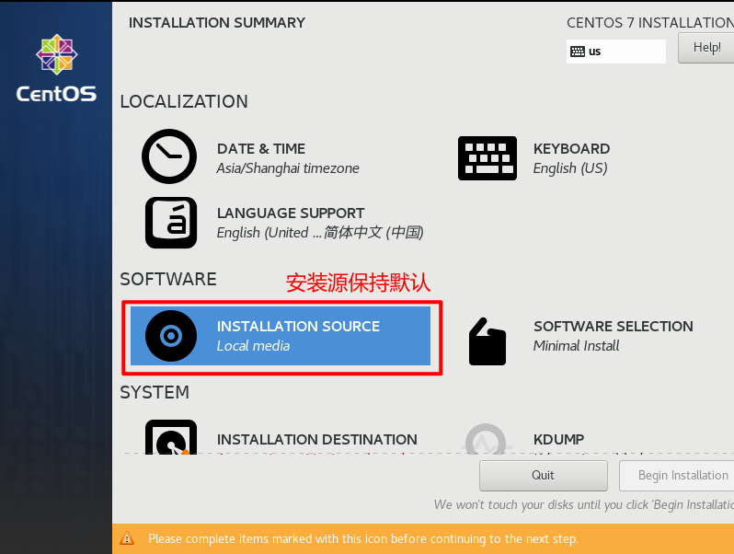Image resolution: width=734 pixels, height=554 pixels.
Task: Open the KDUMP label
Action: pos(558,439)
